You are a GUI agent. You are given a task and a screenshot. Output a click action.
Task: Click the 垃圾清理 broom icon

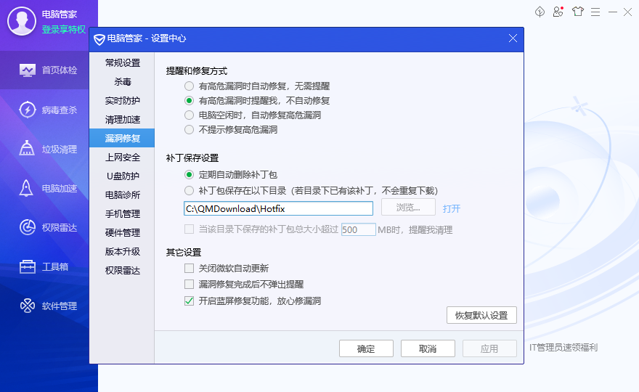click(27, 148)
